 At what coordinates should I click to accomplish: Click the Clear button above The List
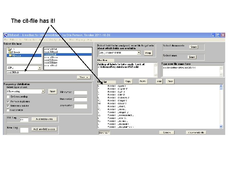170,81
